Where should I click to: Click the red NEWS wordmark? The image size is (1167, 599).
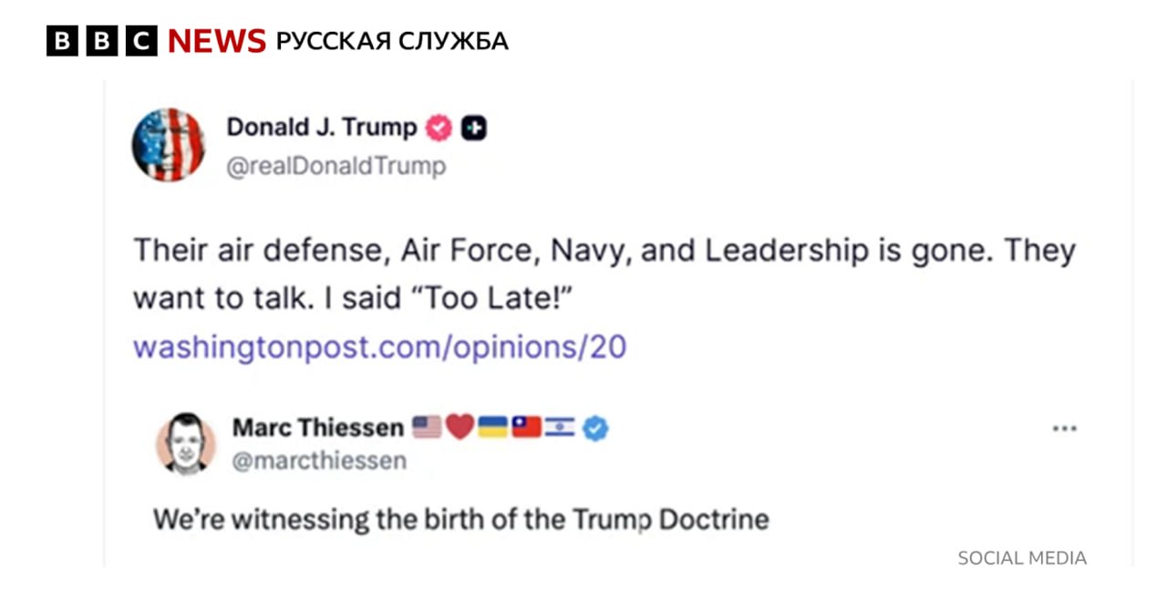click(x=217, y=41)
